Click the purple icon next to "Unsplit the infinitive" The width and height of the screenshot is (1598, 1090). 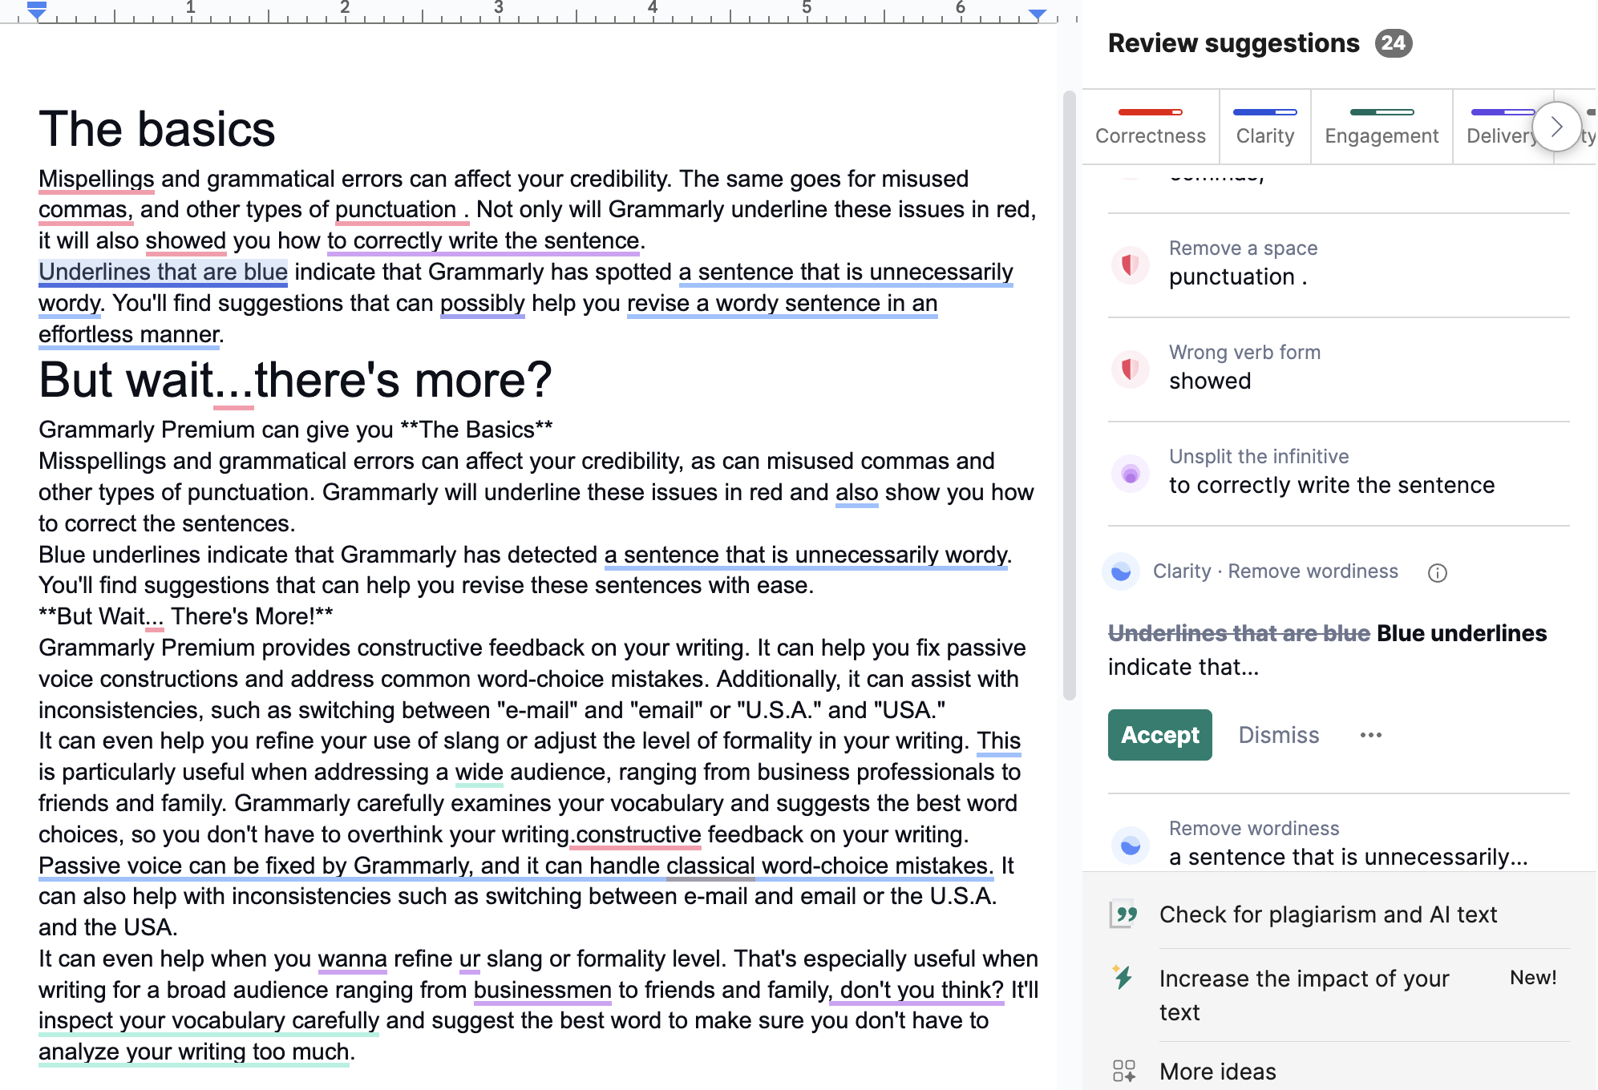(1130, 474)
